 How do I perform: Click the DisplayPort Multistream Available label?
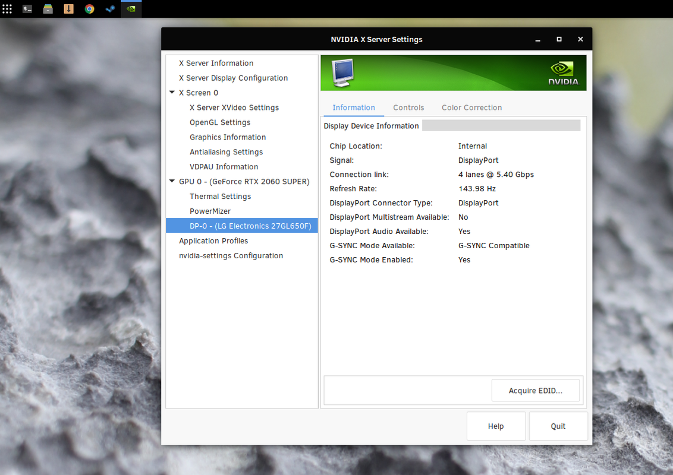point(389,217)
